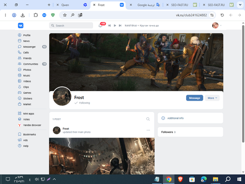
Task: Click the VK search field
Action: tap(71, 26)
